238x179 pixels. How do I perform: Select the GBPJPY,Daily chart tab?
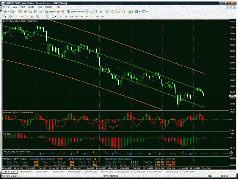(10, 172)
